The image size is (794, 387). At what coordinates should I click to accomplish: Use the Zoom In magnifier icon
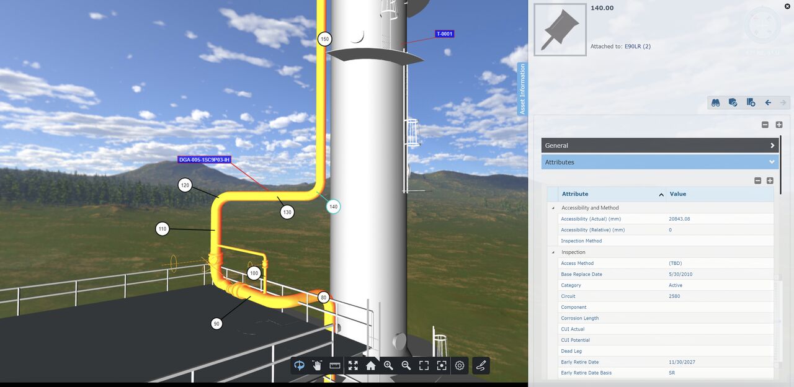pyautogui.click(x=388, y=365)
